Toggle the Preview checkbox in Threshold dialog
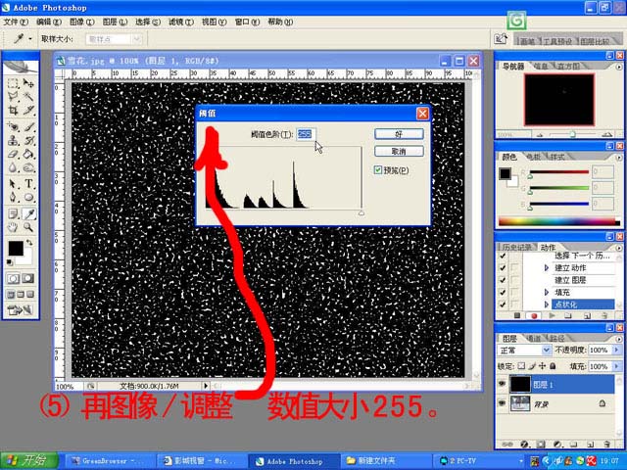This screenshot has width=627, height=470. pyautogui.click(x=378, y=170)
